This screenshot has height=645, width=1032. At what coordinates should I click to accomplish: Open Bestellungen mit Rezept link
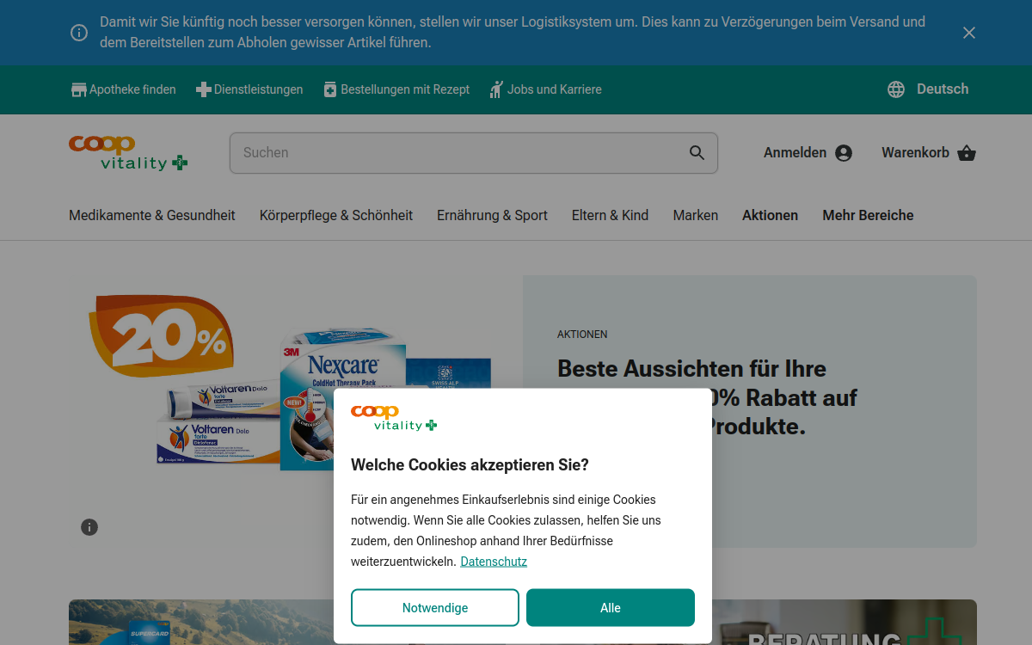pos(405,89)
